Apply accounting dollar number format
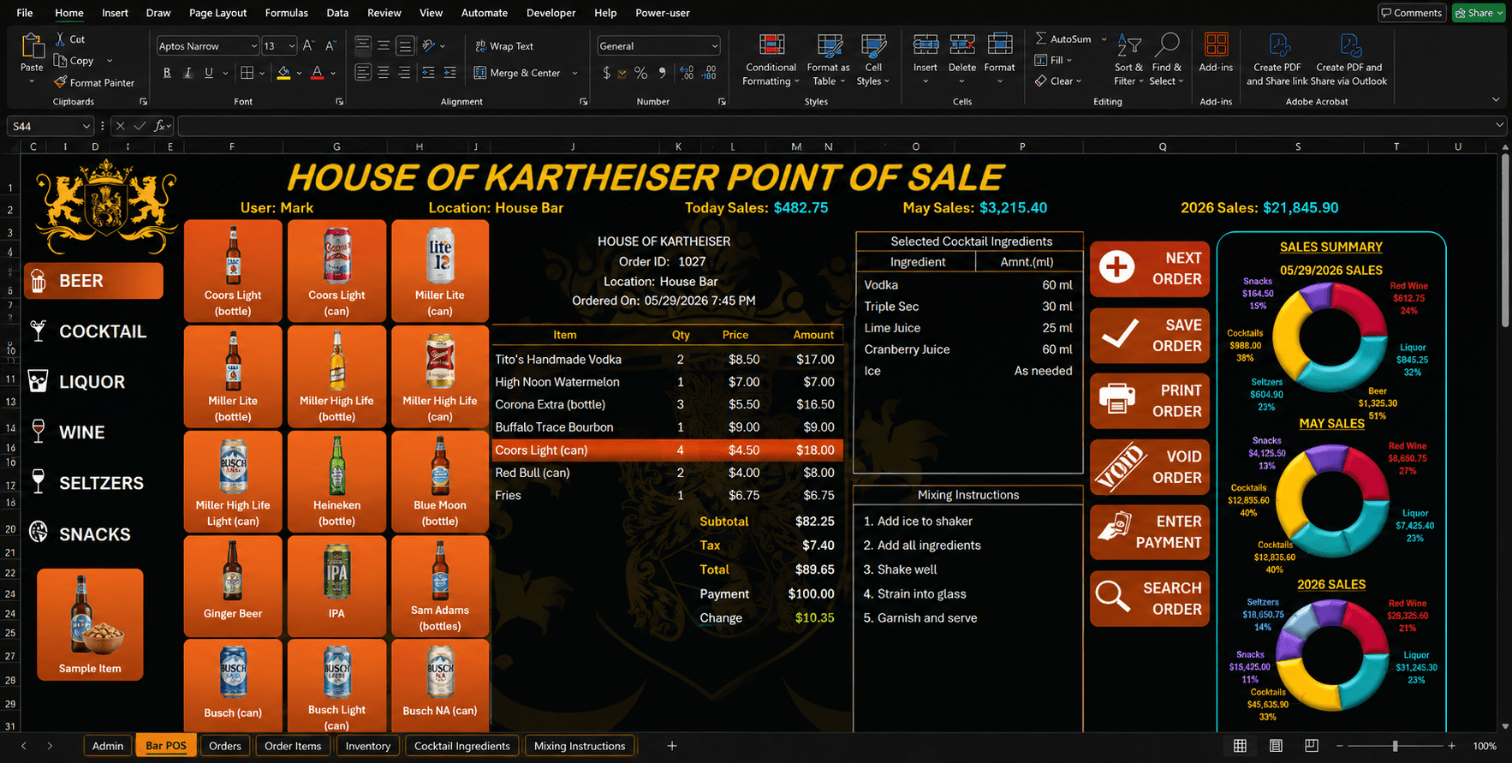Screen dimensions: 1512x763 tap(606, 73)
